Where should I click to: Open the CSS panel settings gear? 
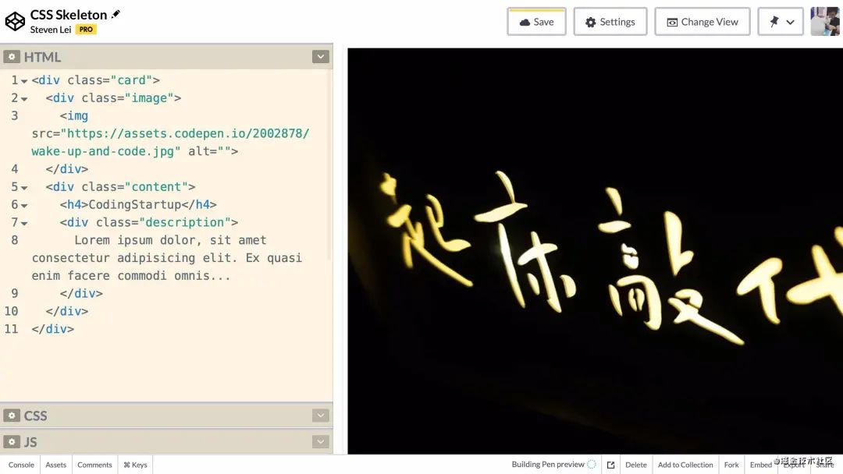pos(11,416)
